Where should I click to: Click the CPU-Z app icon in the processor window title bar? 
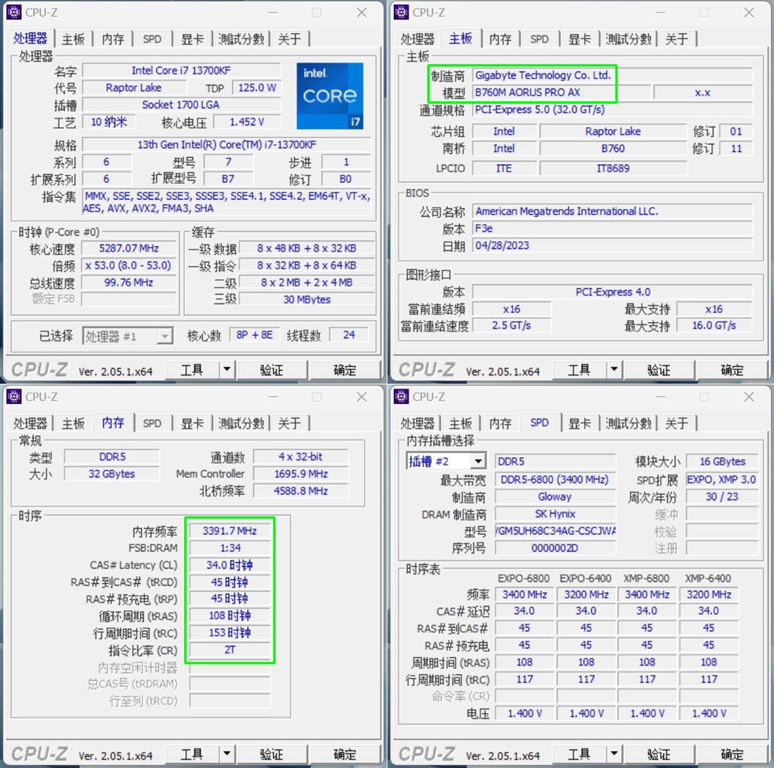14,12
